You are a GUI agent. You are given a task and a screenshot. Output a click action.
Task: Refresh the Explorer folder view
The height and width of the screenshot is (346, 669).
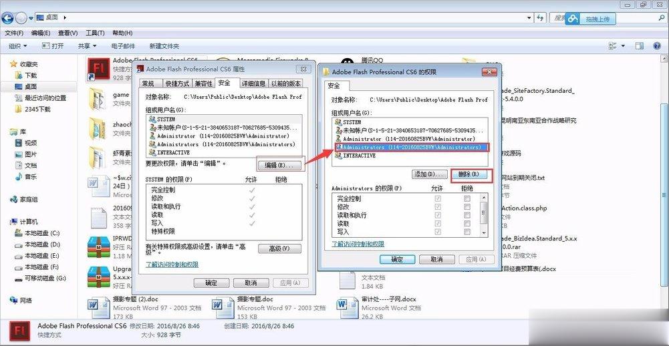point(541,18)
